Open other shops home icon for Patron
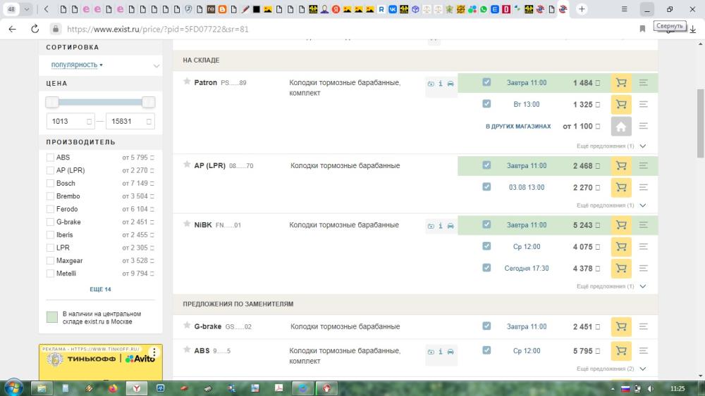Screen dimensions: 705x396 621,127
